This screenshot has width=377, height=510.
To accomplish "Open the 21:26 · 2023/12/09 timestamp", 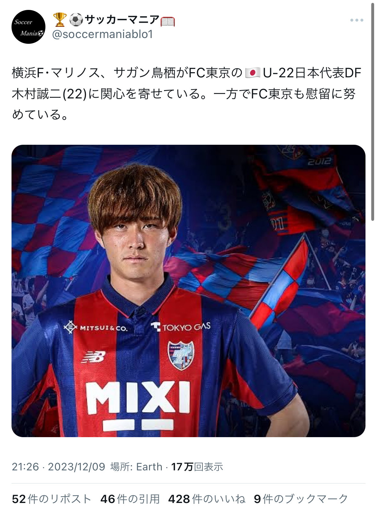I will [x=59, y=467].
